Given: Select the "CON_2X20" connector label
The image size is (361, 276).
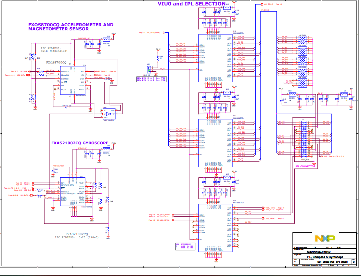Looking at the screenshot, I should pyautogui.click(x=305, y=160).
